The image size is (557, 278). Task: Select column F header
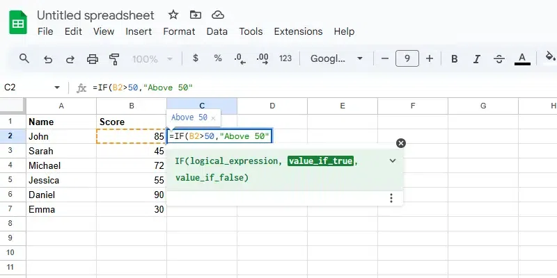click(x=413, y=106)
